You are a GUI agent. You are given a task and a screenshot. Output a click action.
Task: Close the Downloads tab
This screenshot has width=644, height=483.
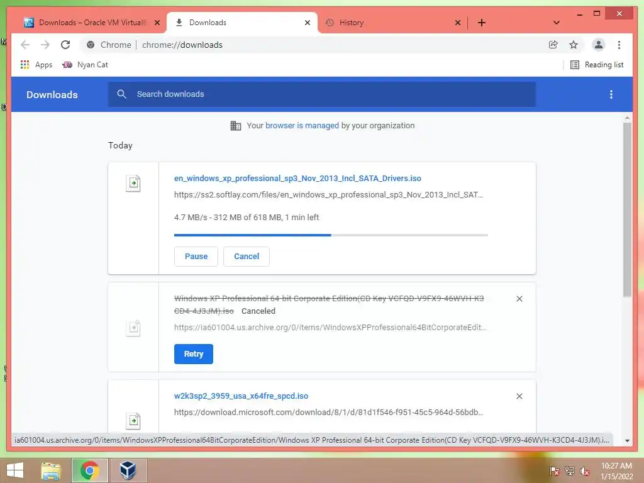(x=307, y=23)
